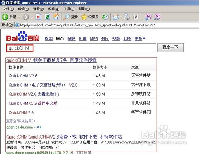199x154 pixels.
Task: Open the 工具(T) menu
Action: 69,9
